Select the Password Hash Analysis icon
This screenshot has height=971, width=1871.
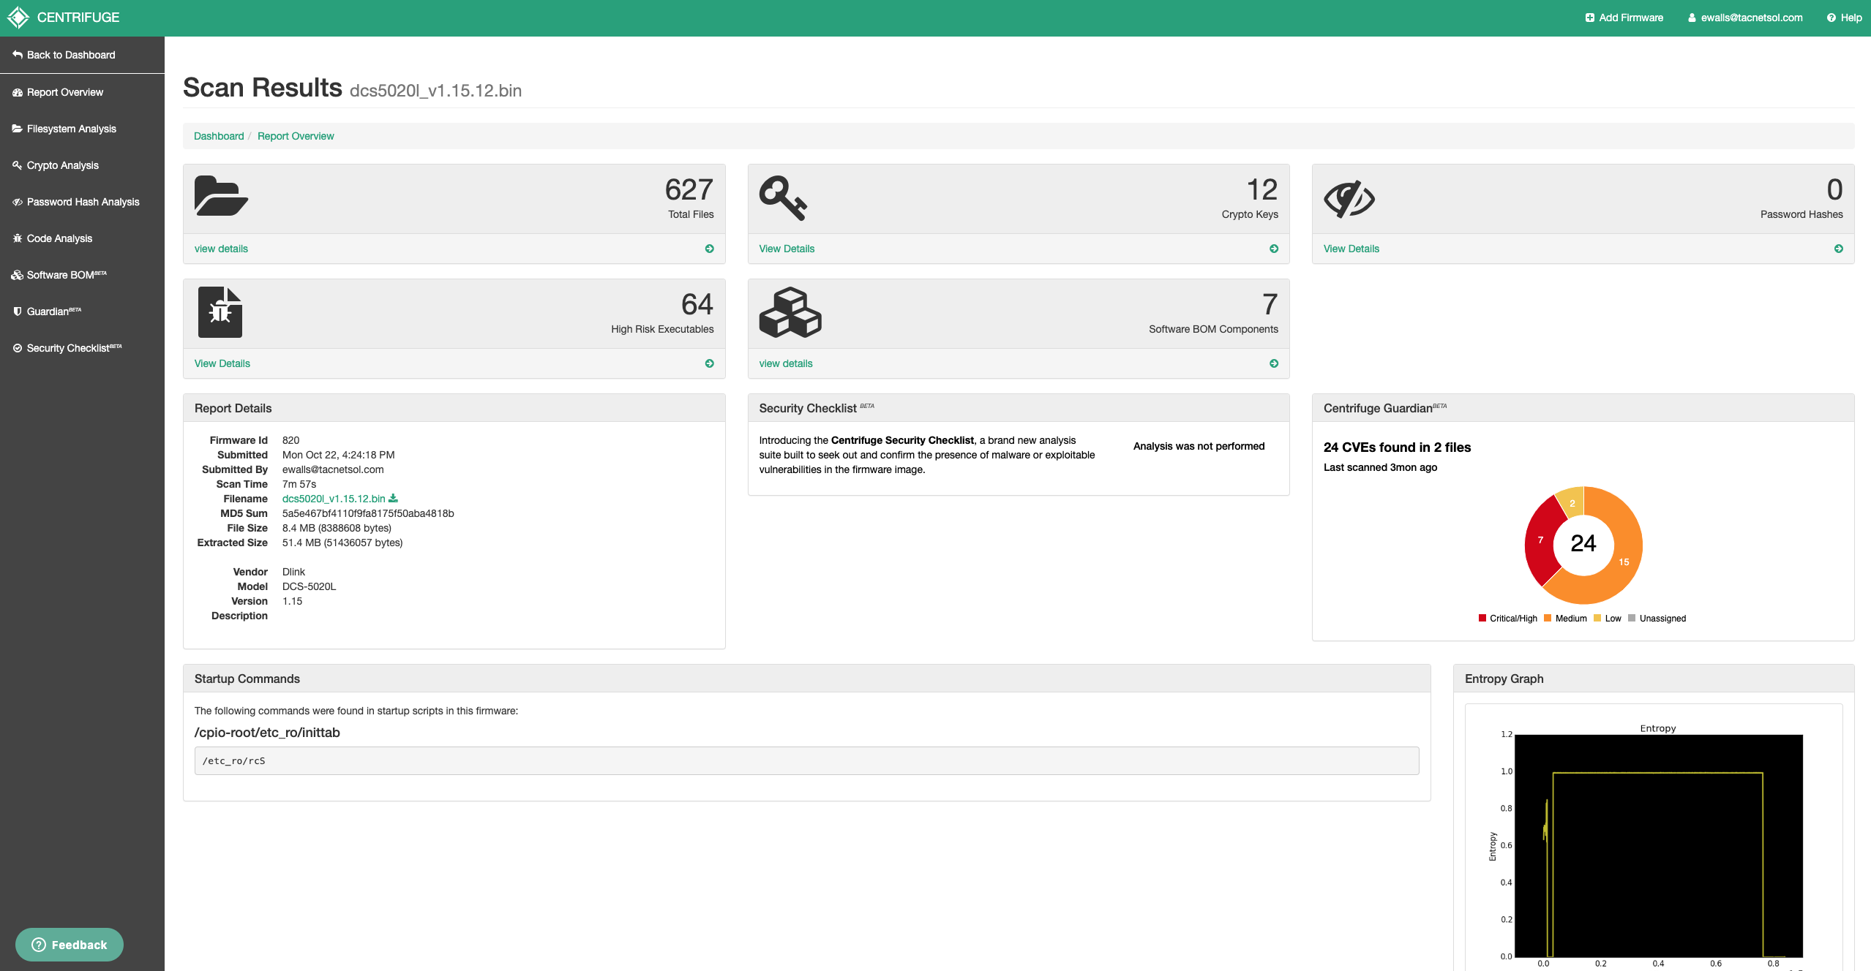(x=18, y=202)
